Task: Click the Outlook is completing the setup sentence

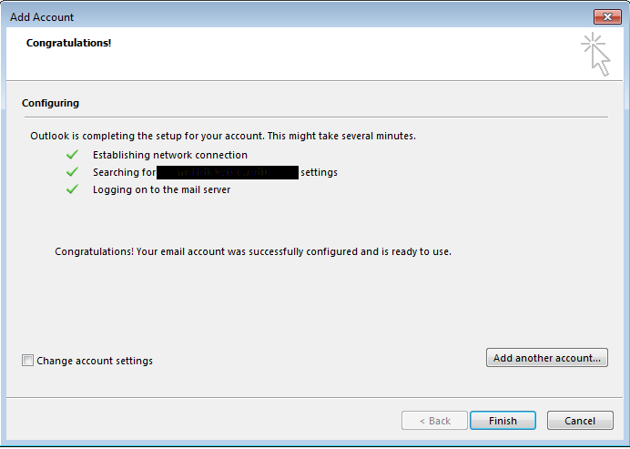Action: point(223,136)
